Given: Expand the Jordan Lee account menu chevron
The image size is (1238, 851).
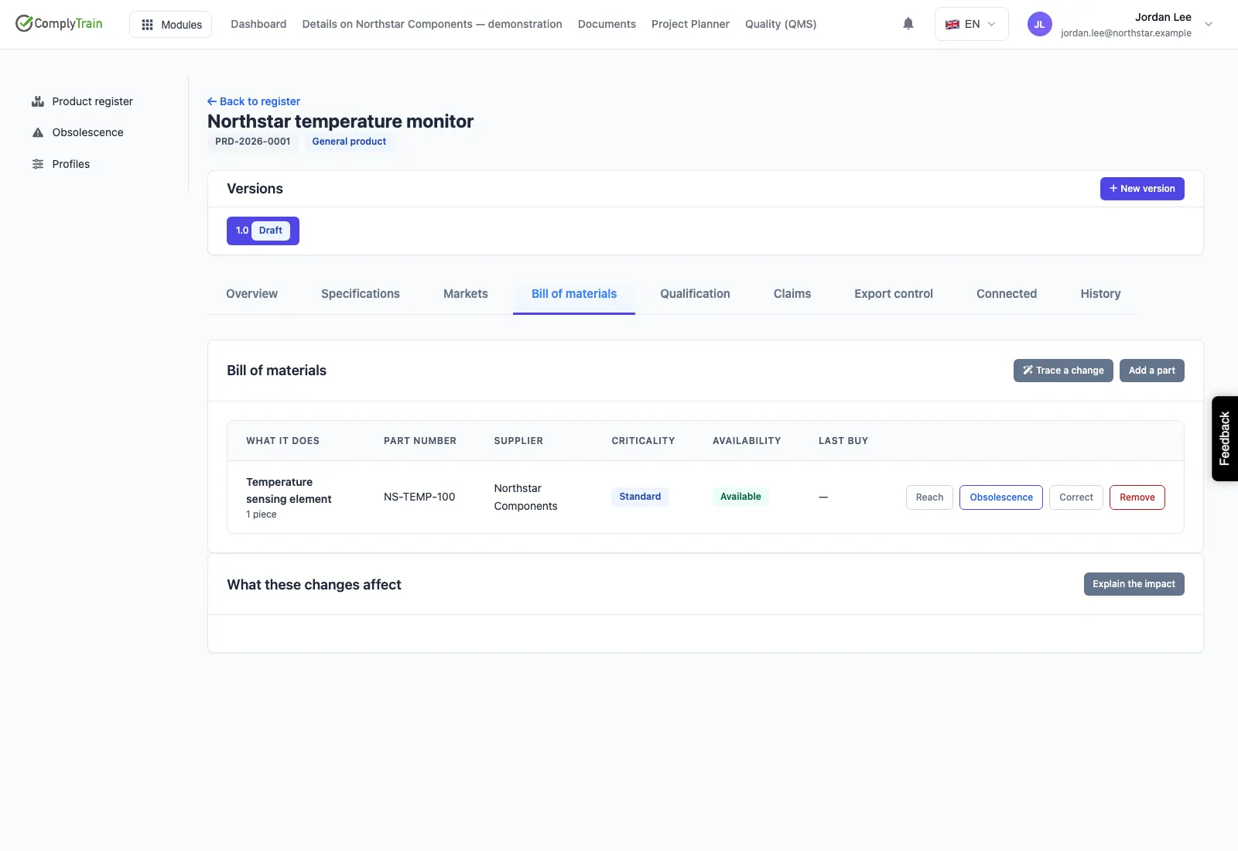Looking at the screenshot, I should (x=1209, y=24).
